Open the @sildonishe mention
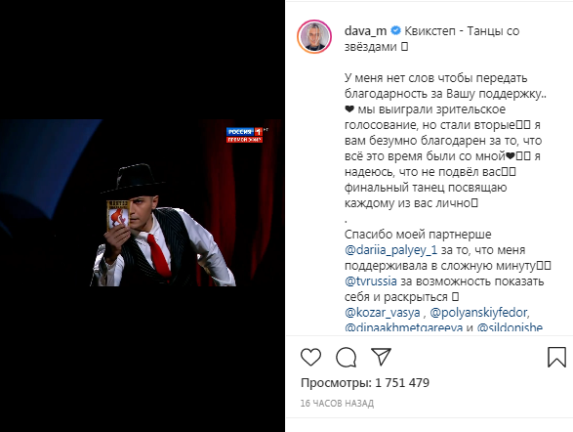This screenshot has height=432, width=573. (510, 326)
